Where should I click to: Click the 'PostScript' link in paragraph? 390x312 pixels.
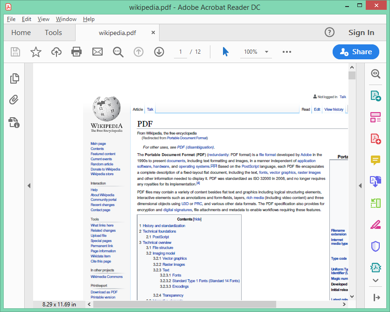(250, 166)
